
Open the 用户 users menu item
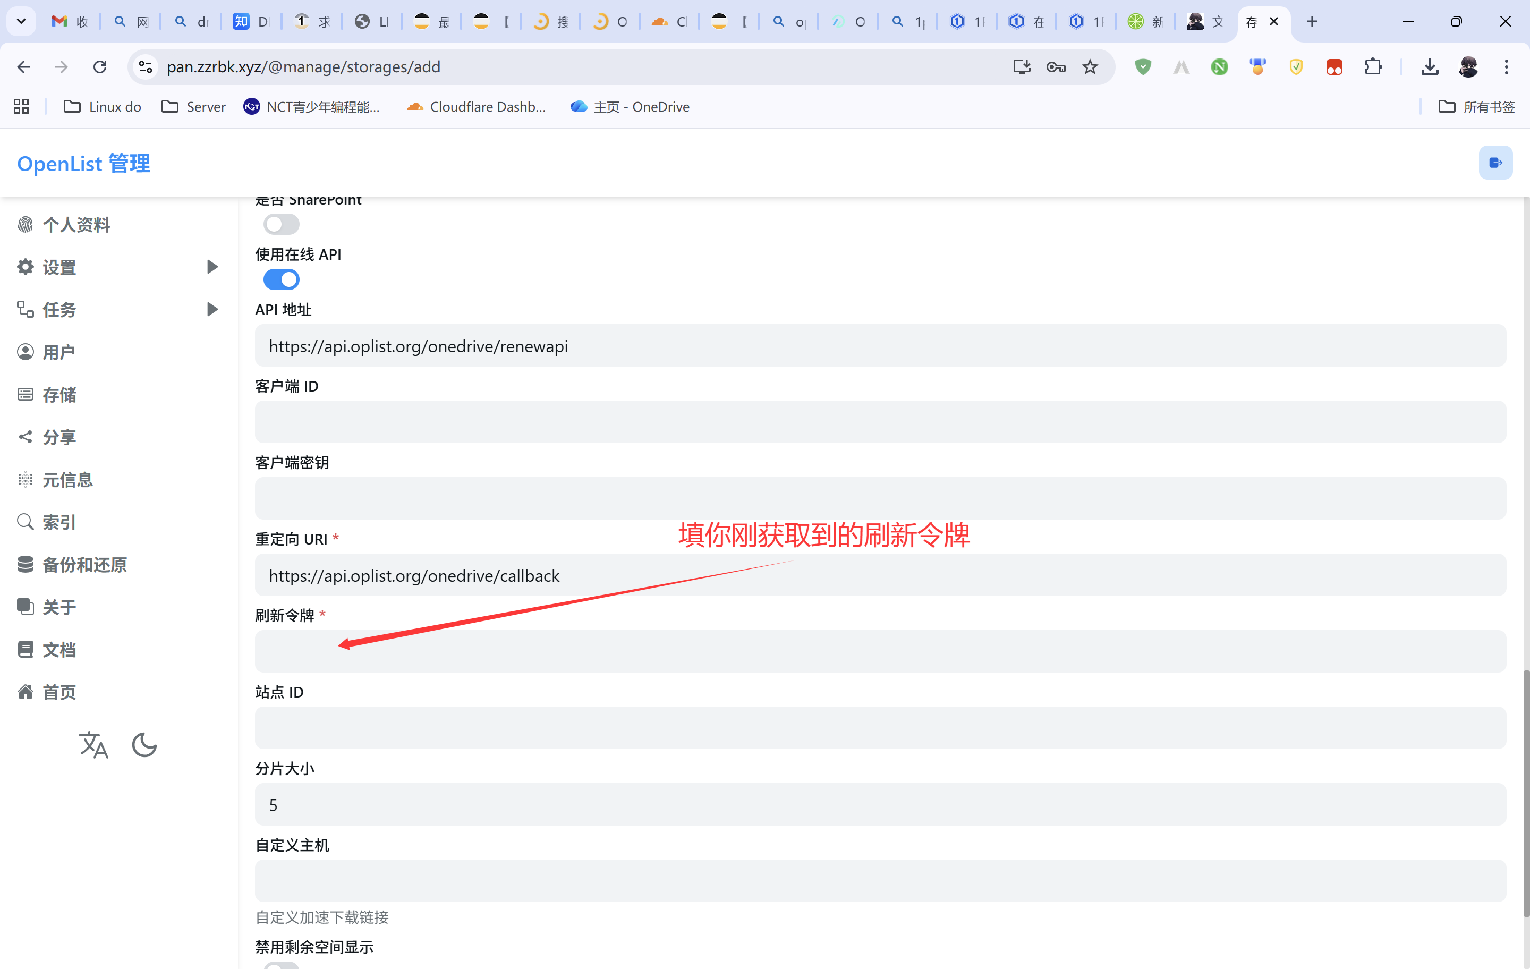(59, 352)
